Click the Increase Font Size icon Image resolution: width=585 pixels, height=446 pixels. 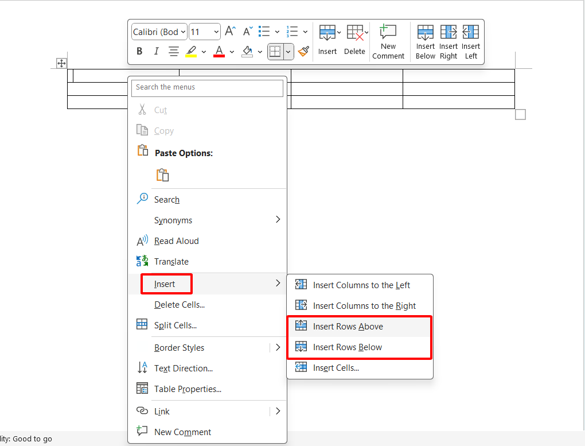(x=230, y=32)
